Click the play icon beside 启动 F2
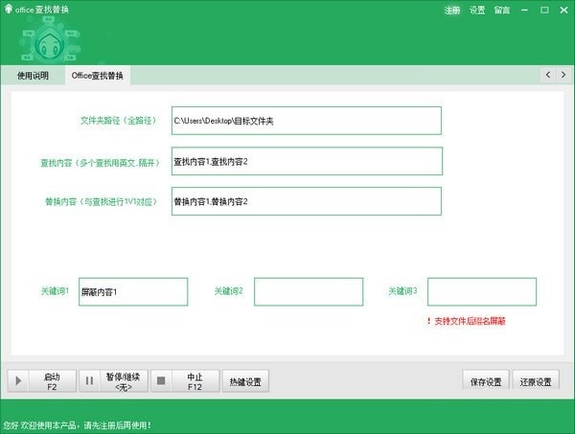This screenshot has height=434, width=575. tap(18, 381)
